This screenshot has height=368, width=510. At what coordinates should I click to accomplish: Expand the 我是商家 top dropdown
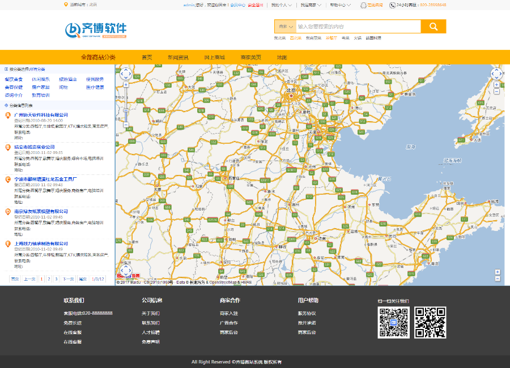pyautogui.click(x=311, y=5)
